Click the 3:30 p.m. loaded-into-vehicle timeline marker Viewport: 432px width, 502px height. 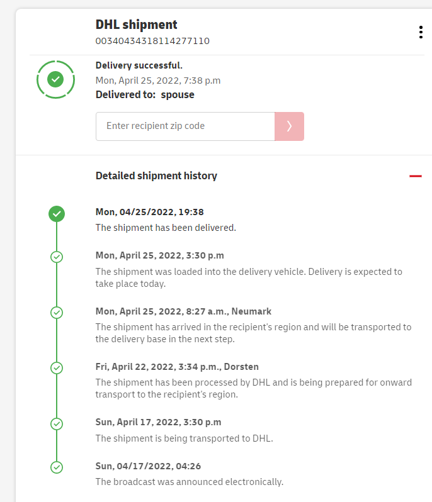[57, 257]
